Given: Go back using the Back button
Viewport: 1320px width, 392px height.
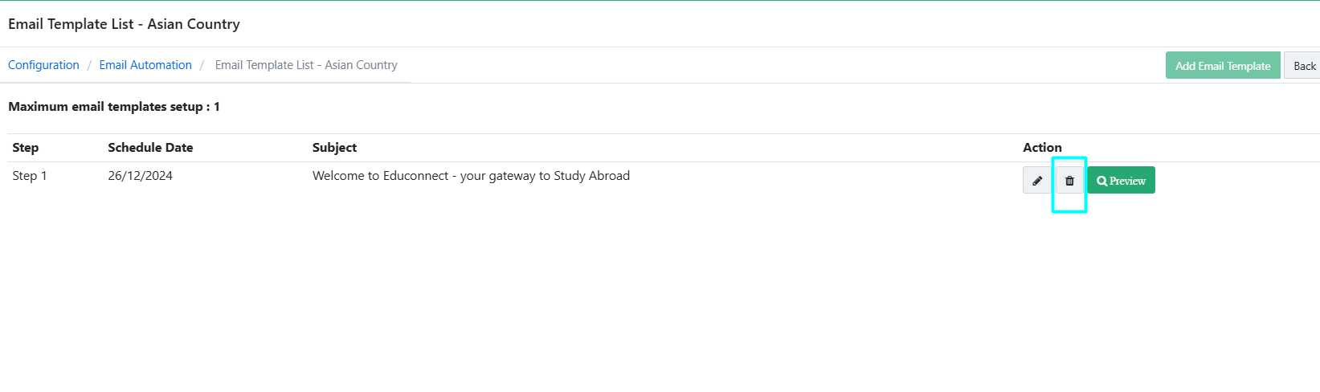Looking at the screenshot, I should point(1304,66).
